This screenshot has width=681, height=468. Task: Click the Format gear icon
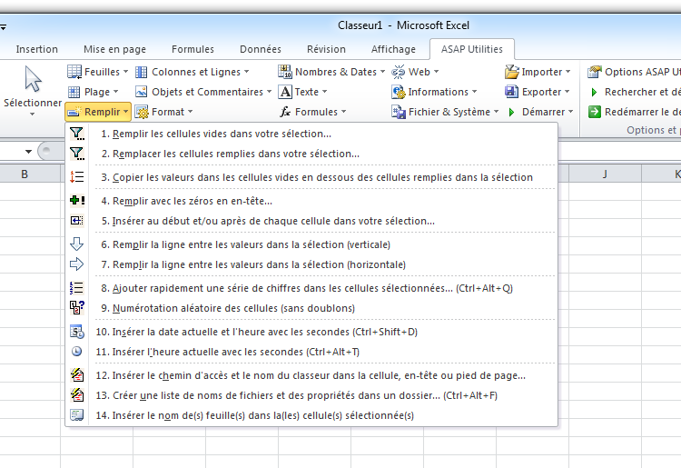pos(142,112)
